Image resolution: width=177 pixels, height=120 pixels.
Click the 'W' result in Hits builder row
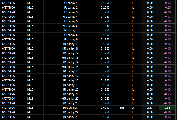(133, 108)
